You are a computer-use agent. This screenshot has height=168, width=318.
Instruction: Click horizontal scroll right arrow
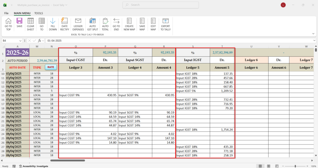tap(312, 161)
